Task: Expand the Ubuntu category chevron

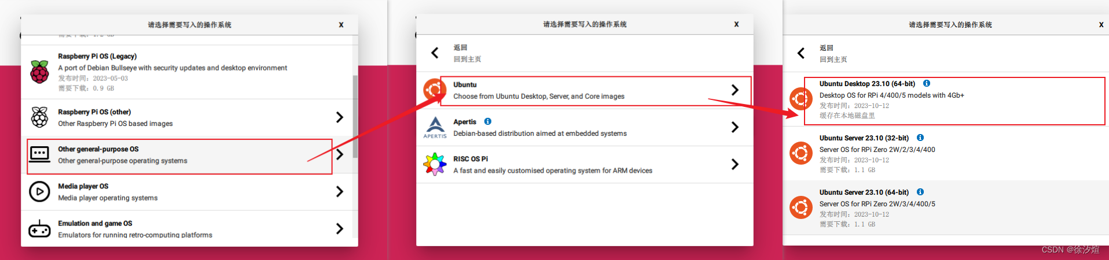Action: (735, 90)
